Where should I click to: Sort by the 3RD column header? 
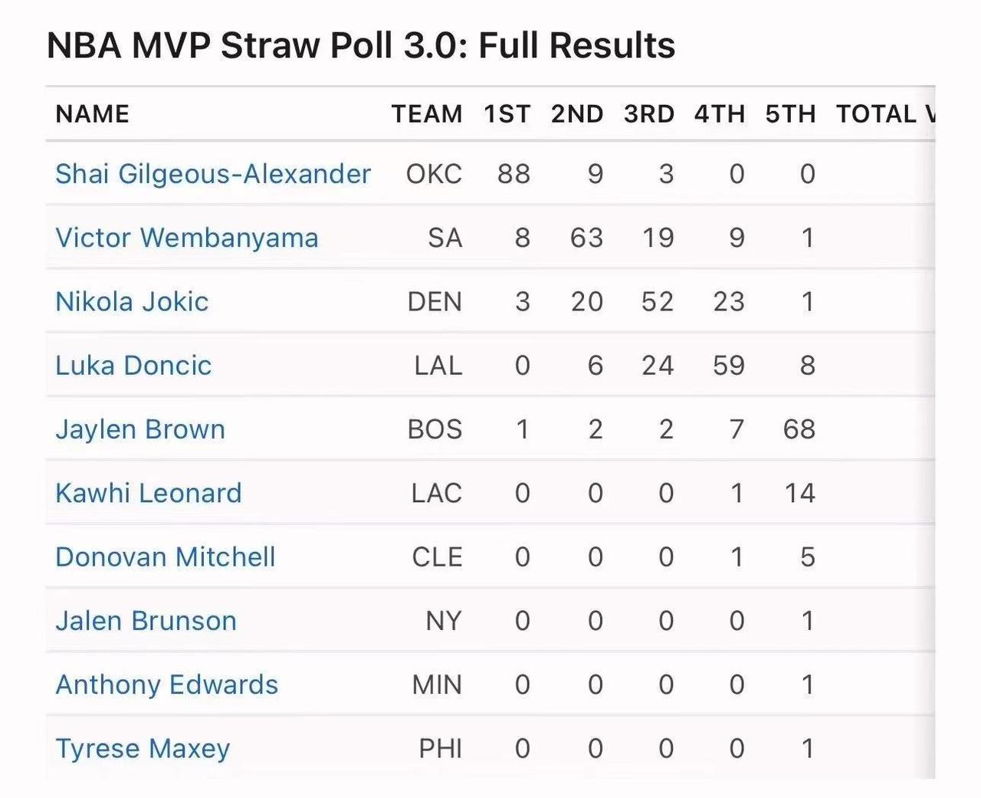coord(648,114)
